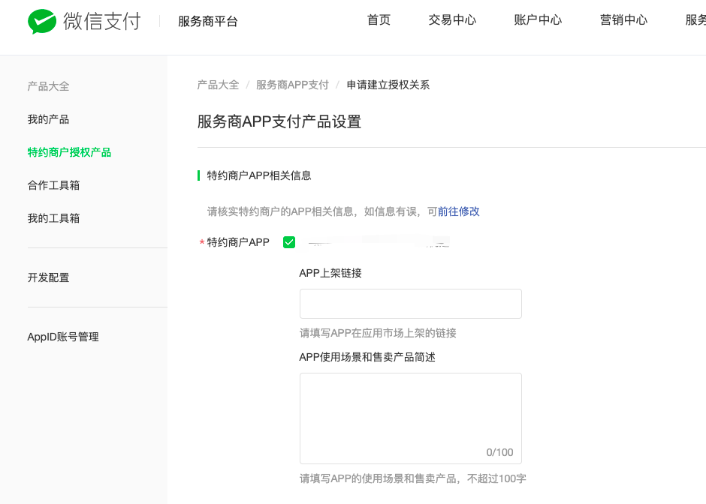This screenshot has height=504, width=706.
Task: Click the 服务商平台 header label
Action: [207, 21]
